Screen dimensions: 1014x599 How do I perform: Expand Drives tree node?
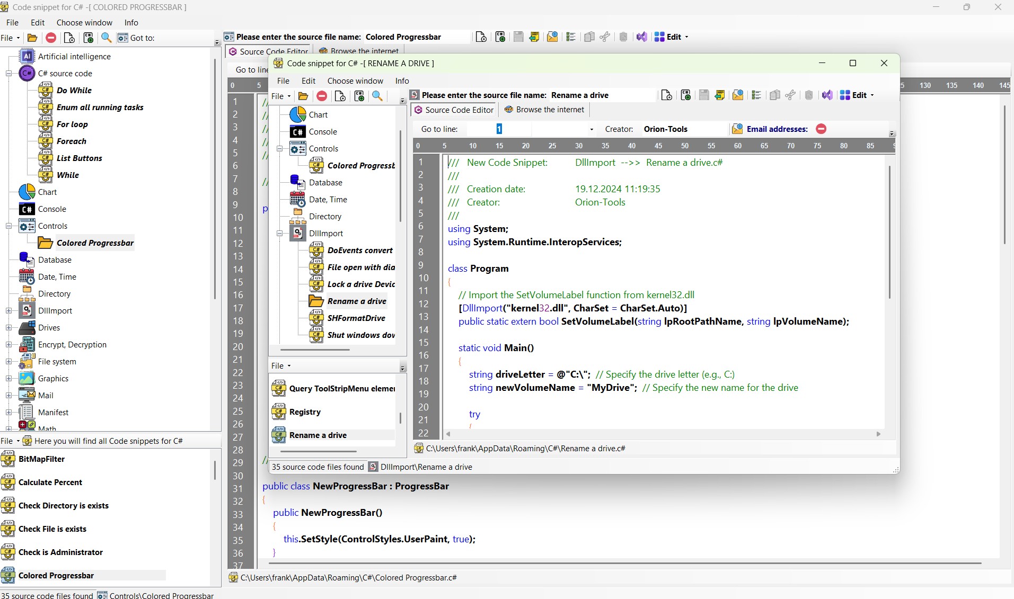[x=8, y=328]
